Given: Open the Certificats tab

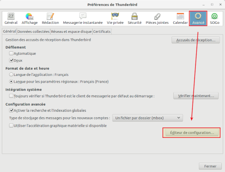Looking at the screenshot, I should (102, 31).
